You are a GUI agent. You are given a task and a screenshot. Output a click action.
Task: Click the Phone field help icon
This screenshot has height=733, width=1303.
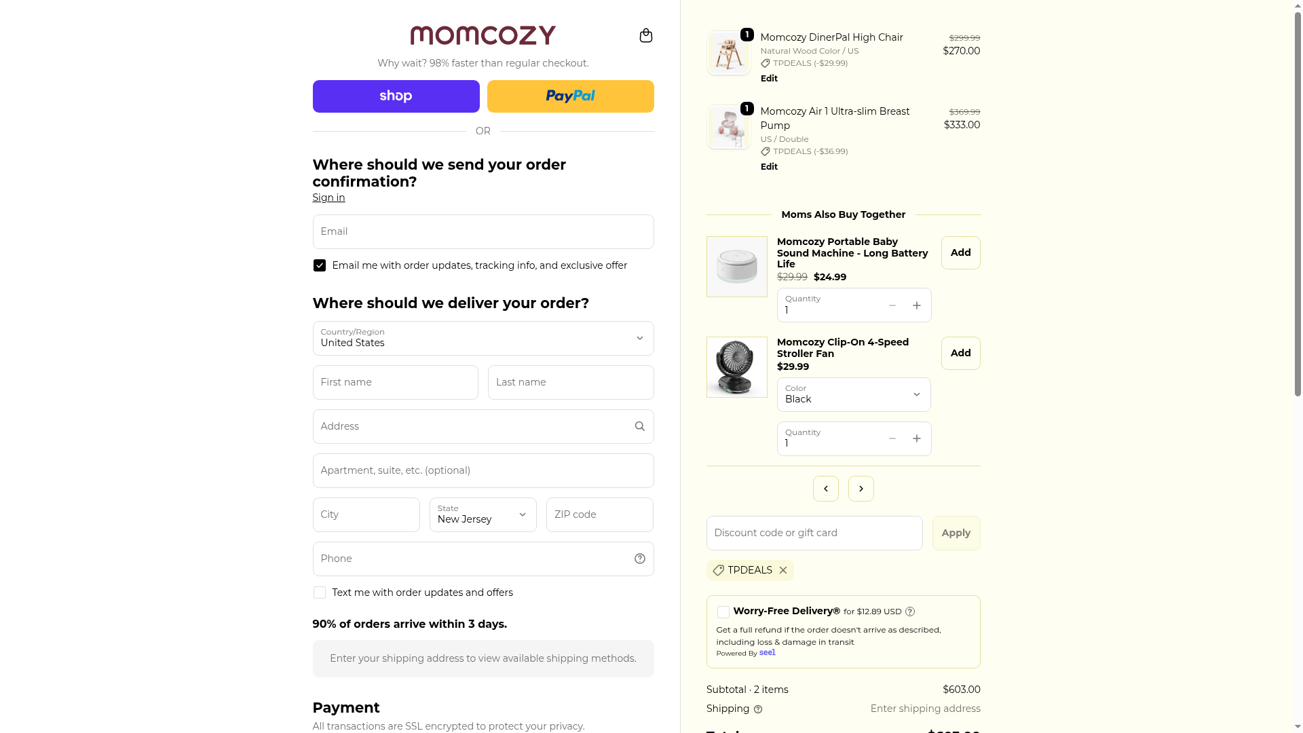click(x=639, y=559)
